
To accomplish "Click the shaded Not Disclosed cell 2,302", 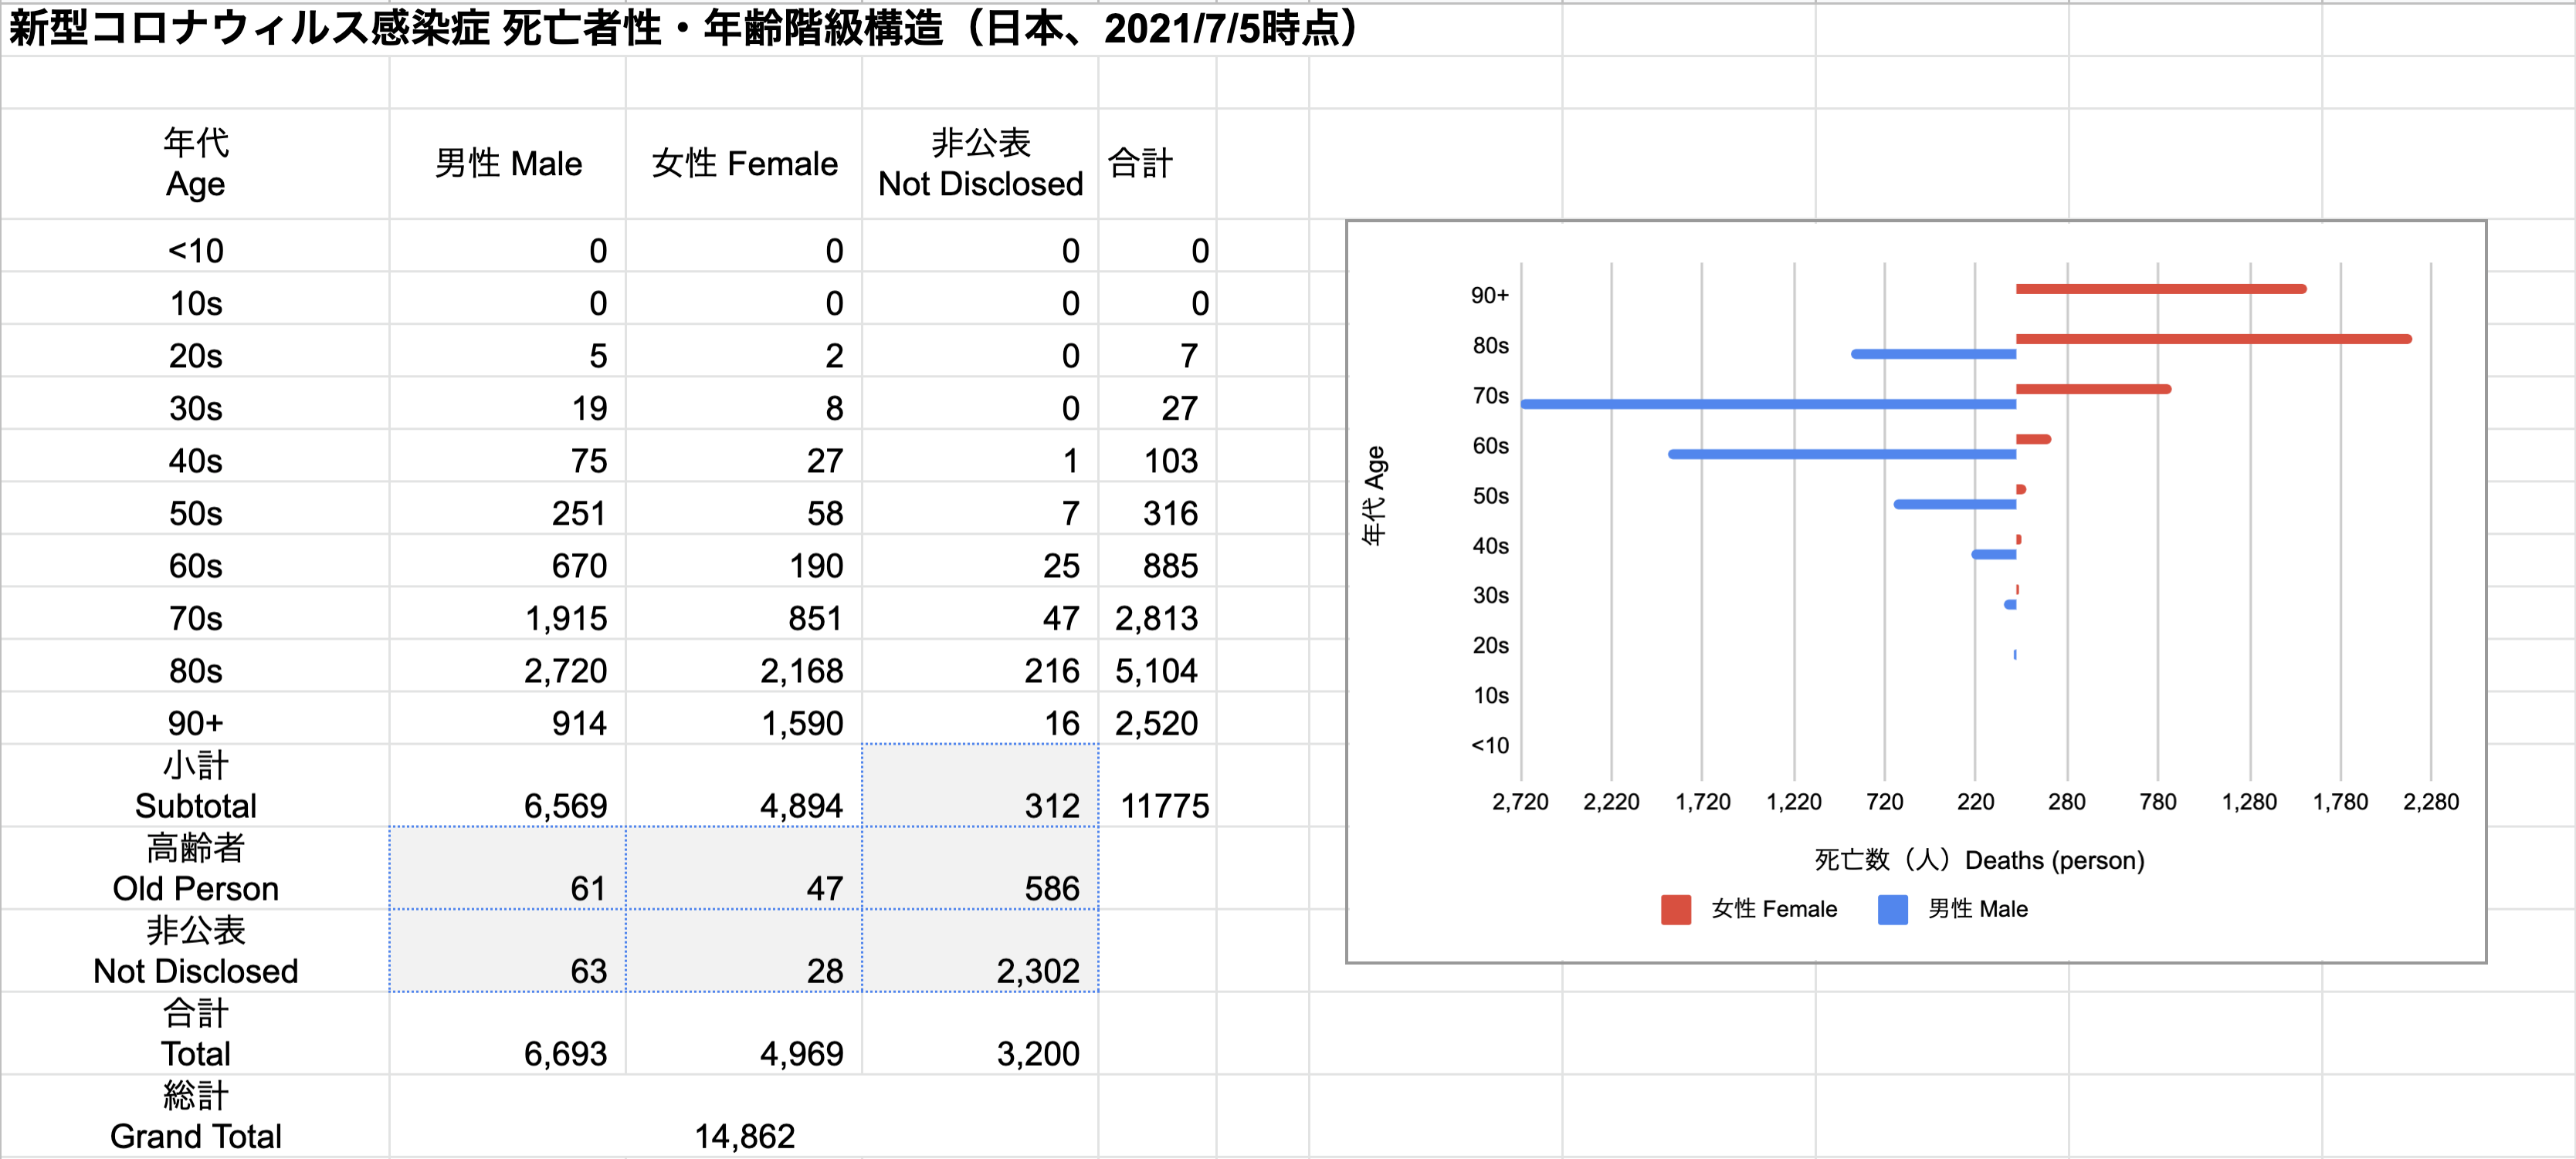I will pos(980,950).
